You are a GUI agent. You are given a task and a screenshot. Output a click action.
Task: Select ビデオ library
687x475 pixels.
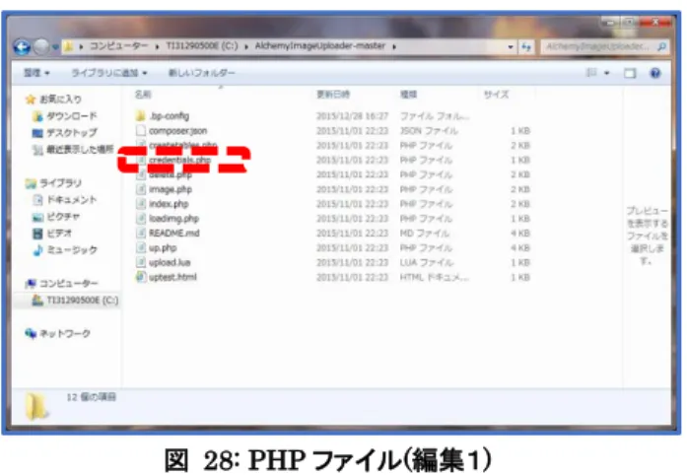[59, 234]
